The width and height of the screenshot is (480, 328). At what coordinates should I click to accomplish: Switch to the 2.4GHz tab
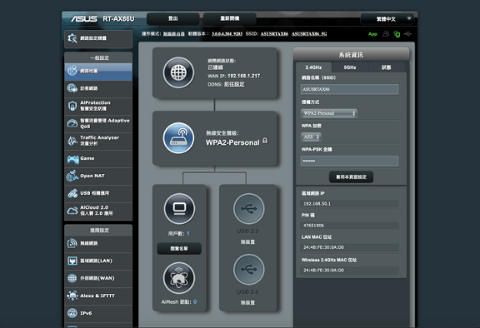pos(313,67)
